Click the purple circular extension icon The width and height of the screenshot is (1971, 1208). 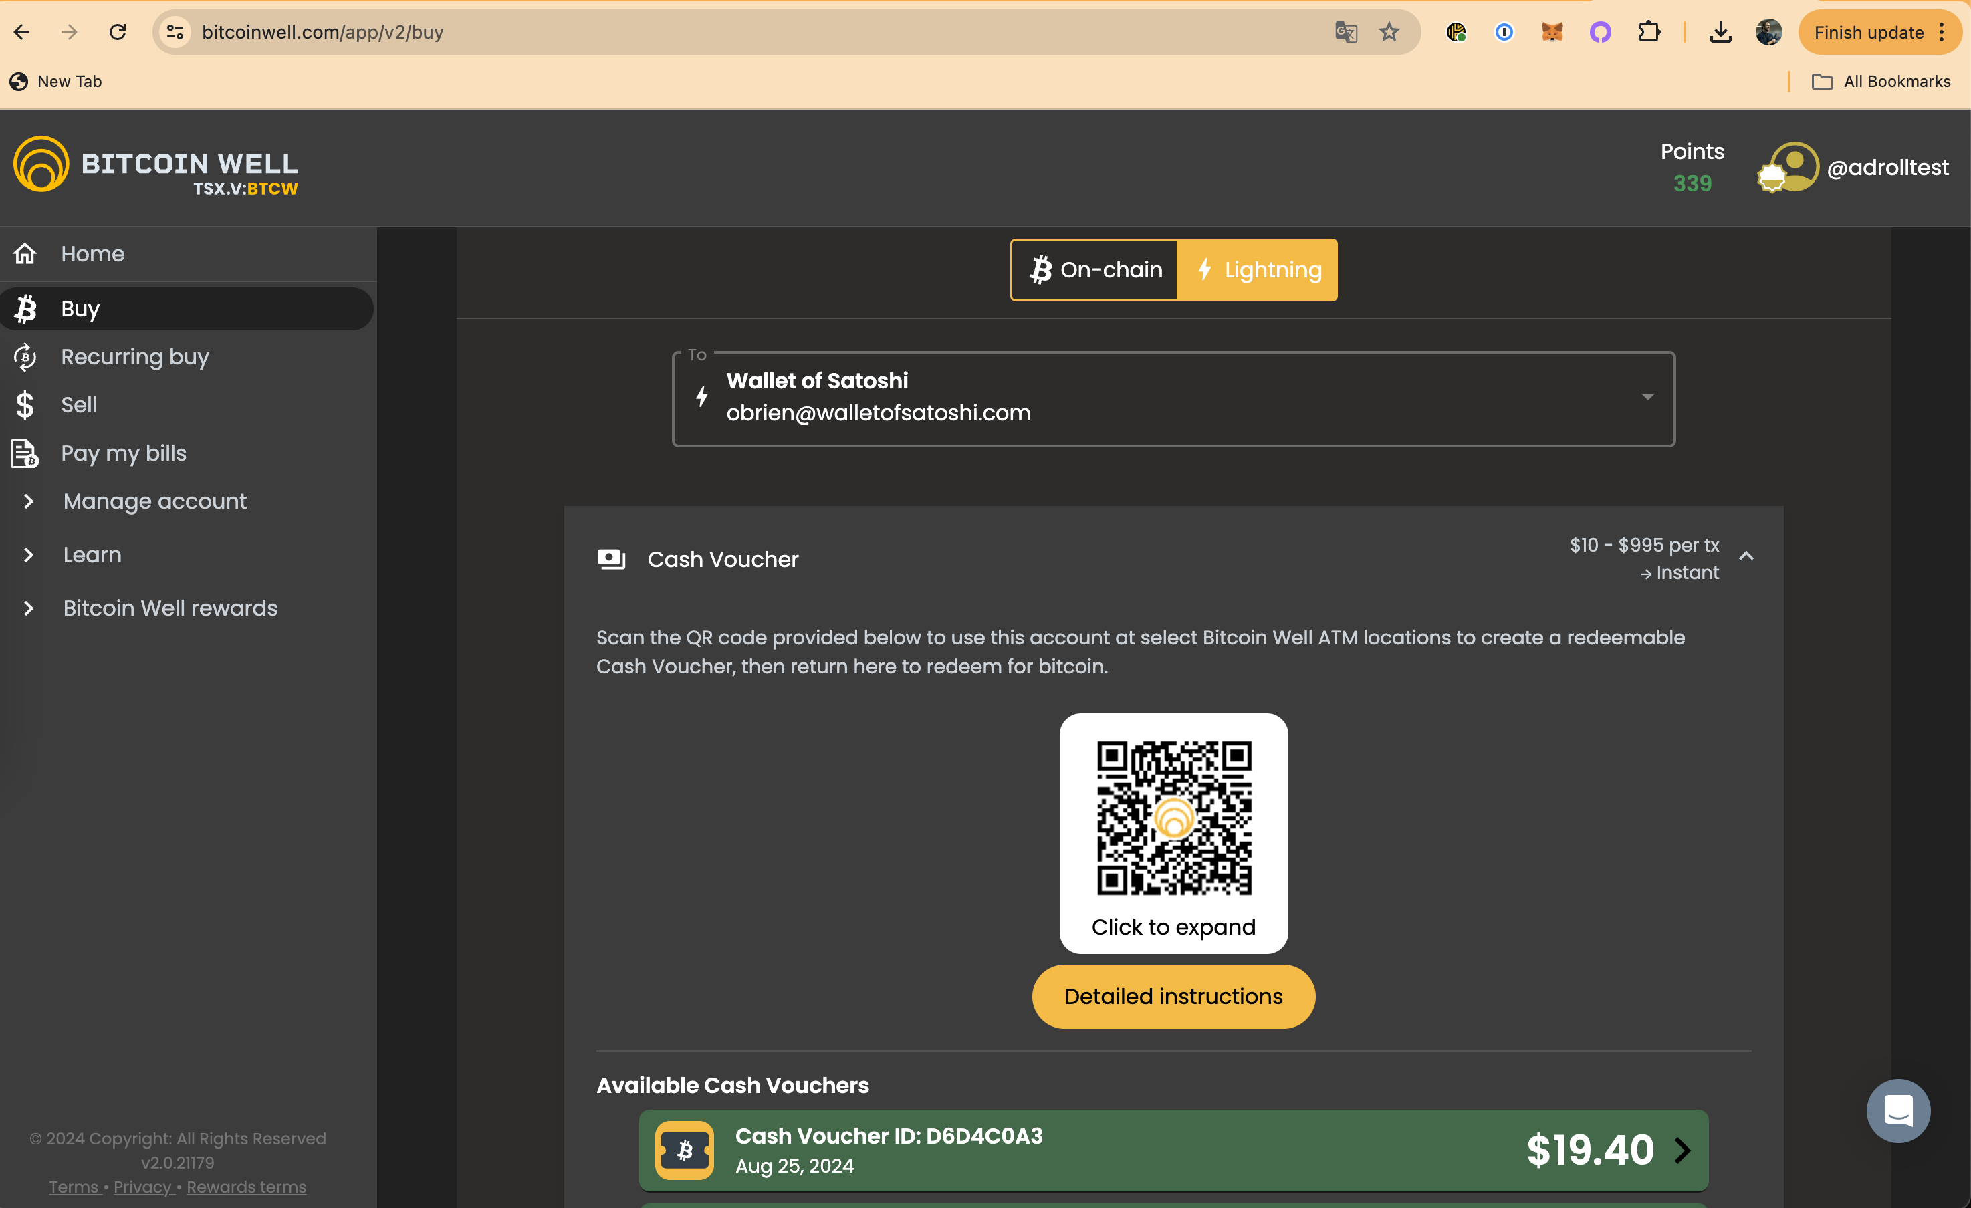[1600, 32]
